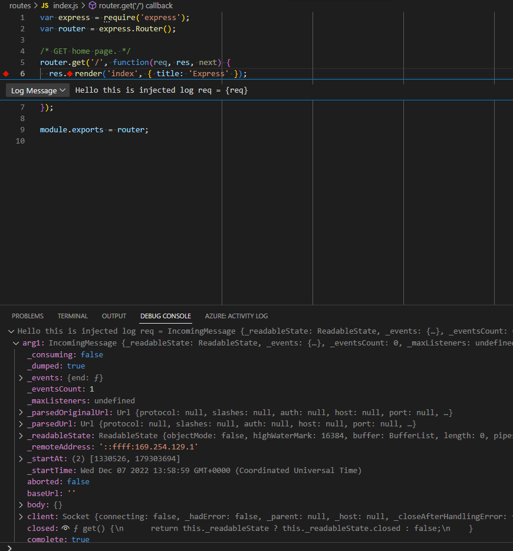This screenshot has height=551, width=513.
Task: Open the Log Message dropdown
Action: pyautogui.click(x=38, y=90)
